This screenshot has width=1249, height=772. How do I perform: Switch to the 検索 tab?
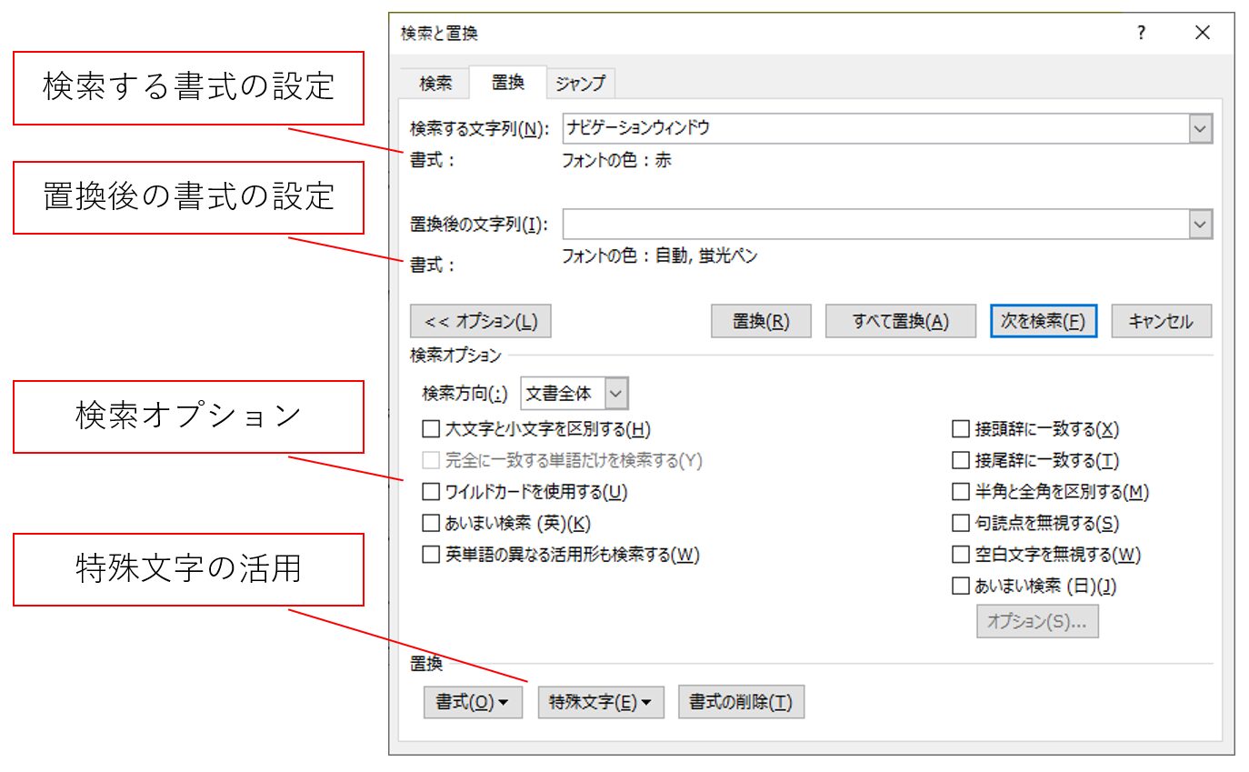coord(435,84)
